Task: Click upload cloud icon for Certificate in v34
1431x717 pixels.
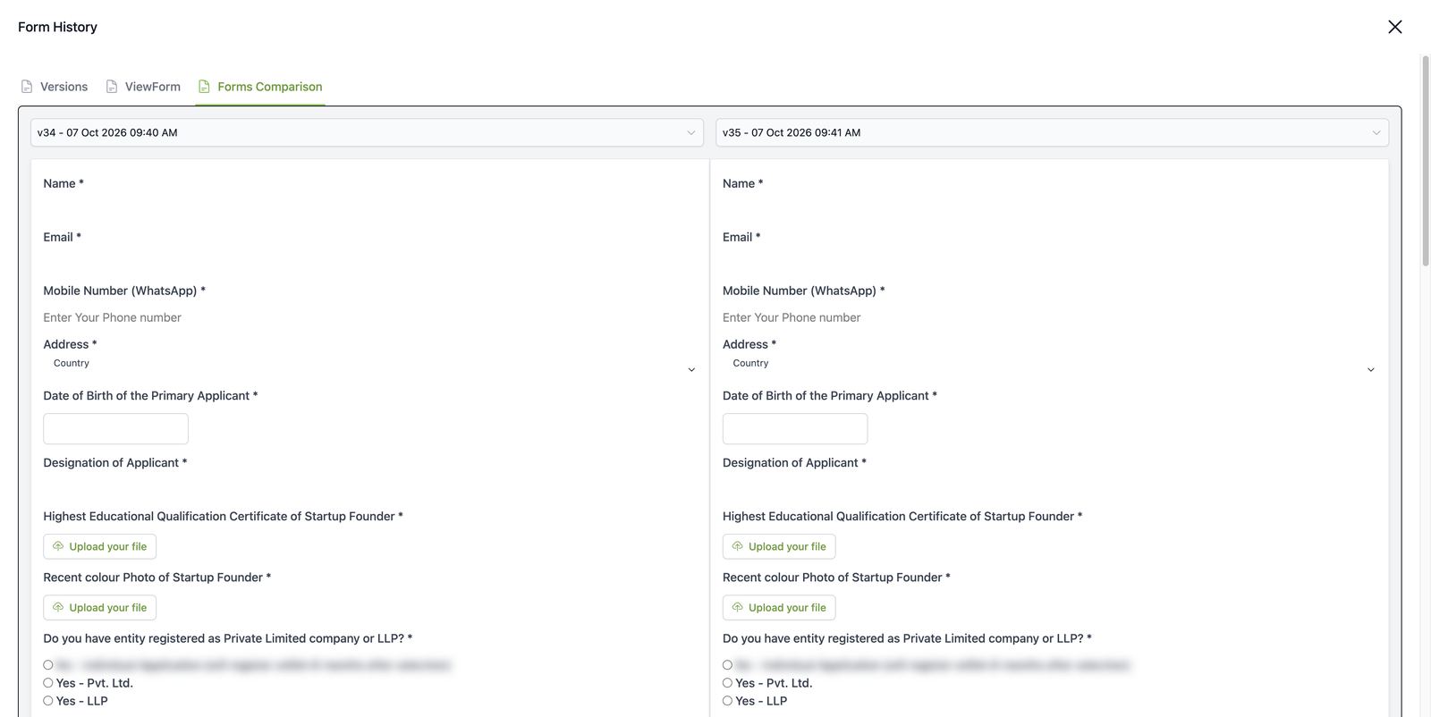Action: coord(58,546)
